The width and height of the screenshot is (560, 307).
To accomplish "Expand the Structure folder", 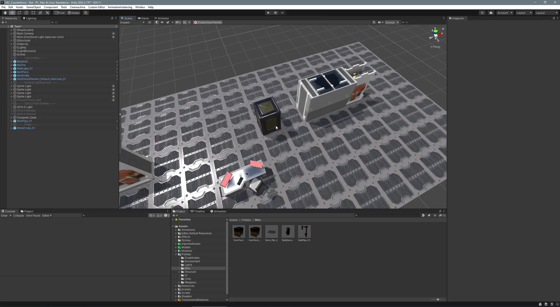I will pos(179,272).
